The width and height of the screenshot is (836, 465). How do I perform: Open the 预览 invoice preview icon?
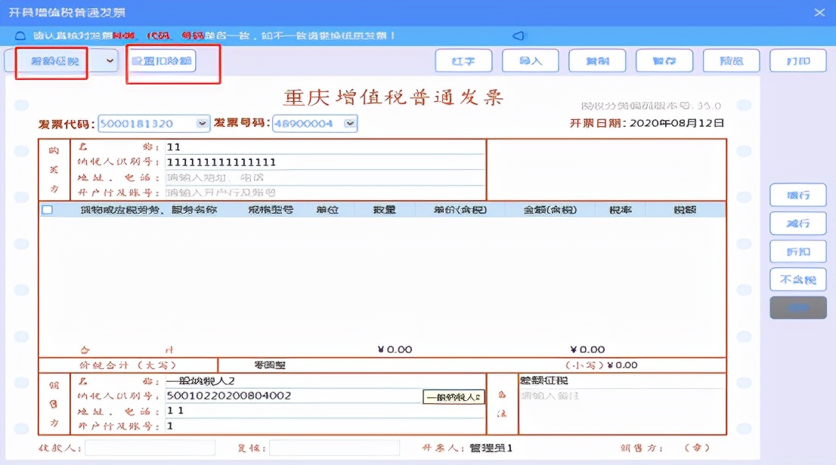point(731,61)
